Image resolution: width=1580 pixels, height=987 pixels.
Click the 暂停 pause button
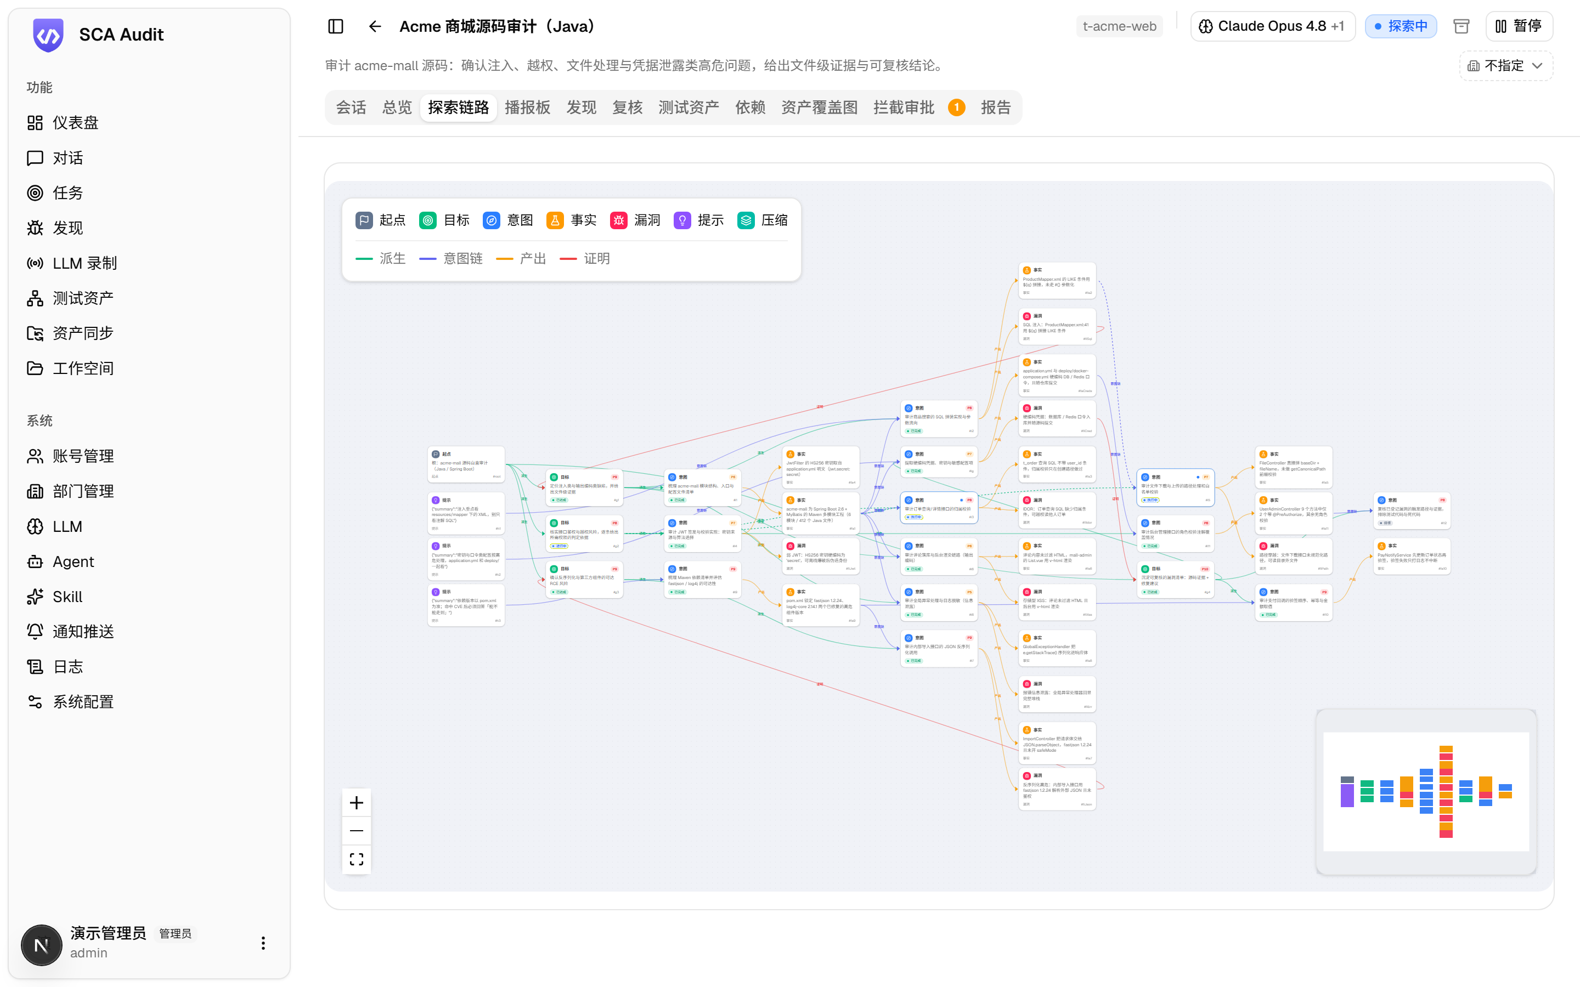pyautogui.click(x=1519, y=26)
